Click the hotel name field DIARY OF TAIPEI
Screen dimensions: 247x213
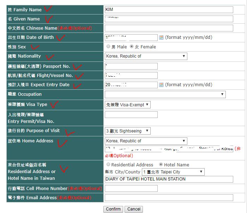(169, 179)
